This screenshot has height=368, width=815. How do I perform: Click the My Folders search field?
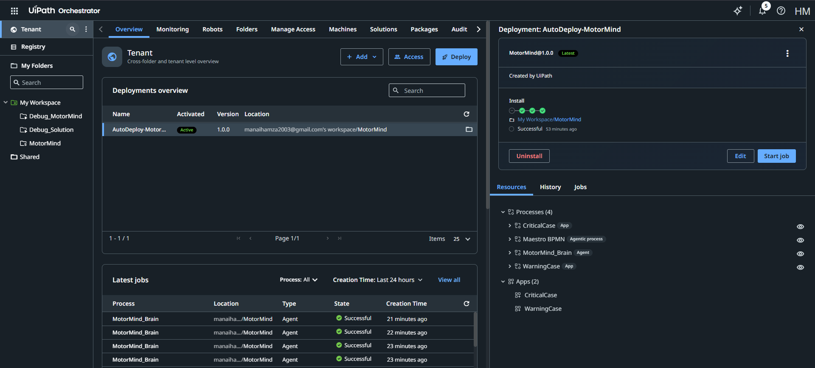point(47,82)
